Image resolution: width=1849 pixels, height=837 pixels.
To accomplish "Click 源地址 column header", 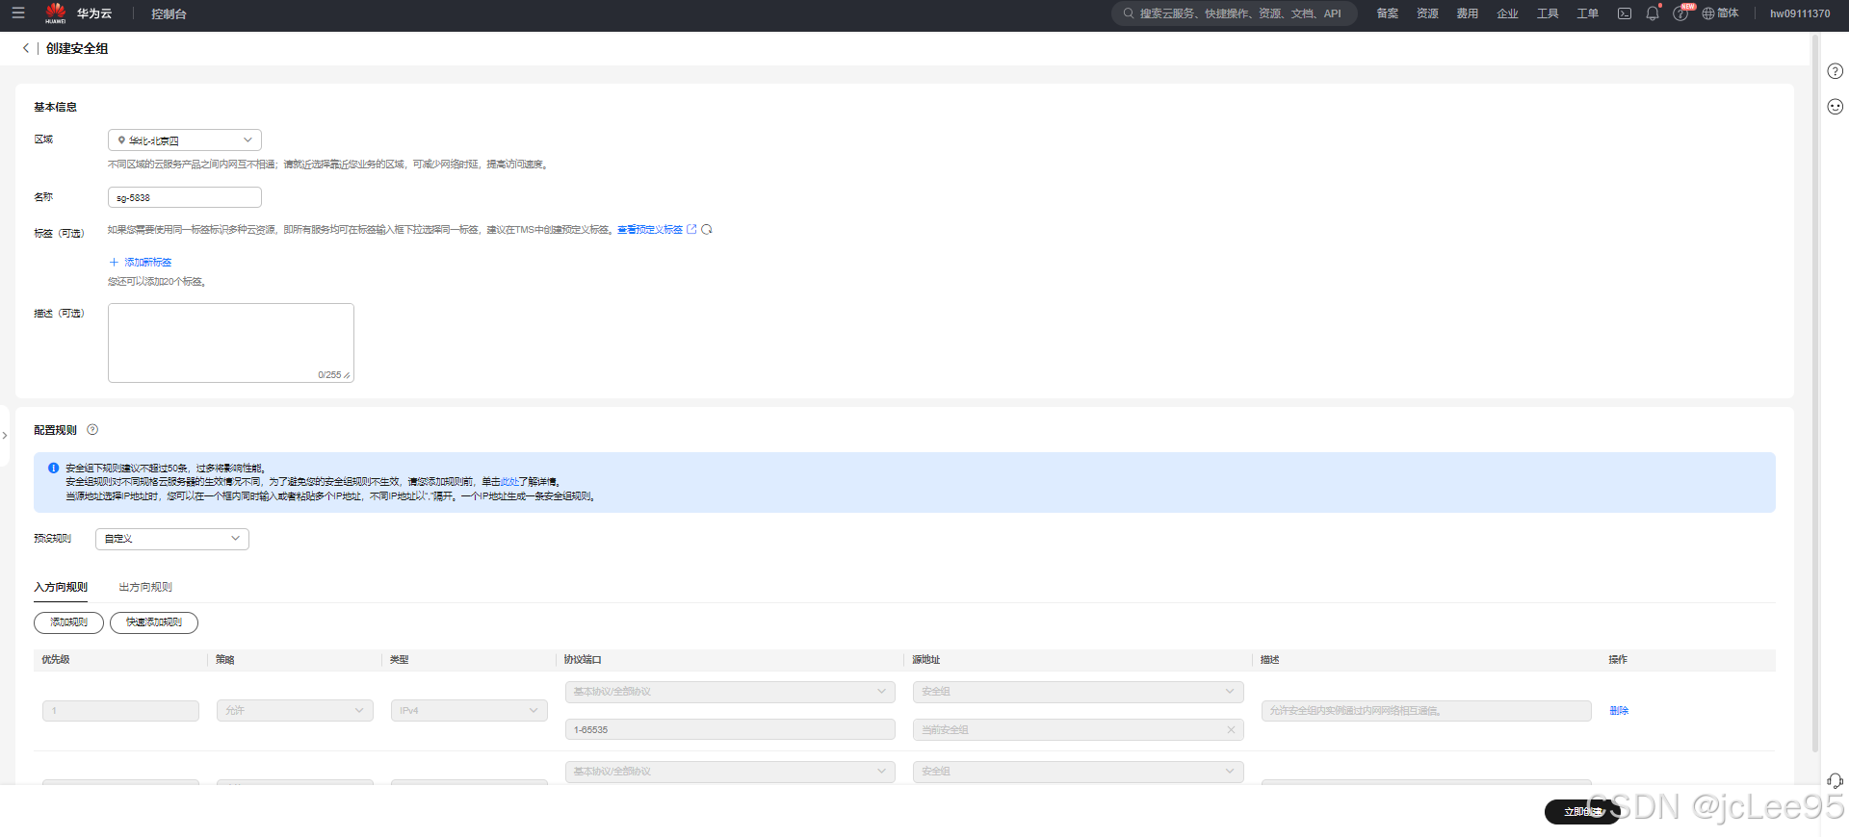I will coord(926,660).
